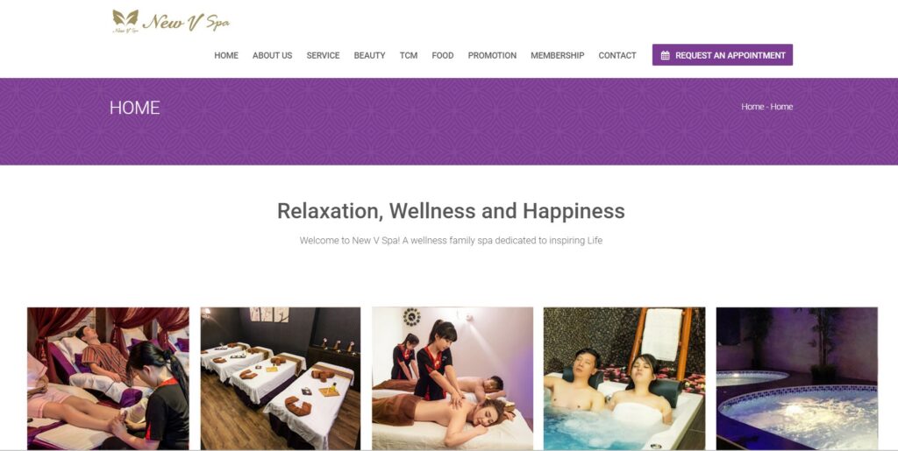898x451 pixels.
Task: Open the PROMOTION page
Action: (x=492, y=55)
